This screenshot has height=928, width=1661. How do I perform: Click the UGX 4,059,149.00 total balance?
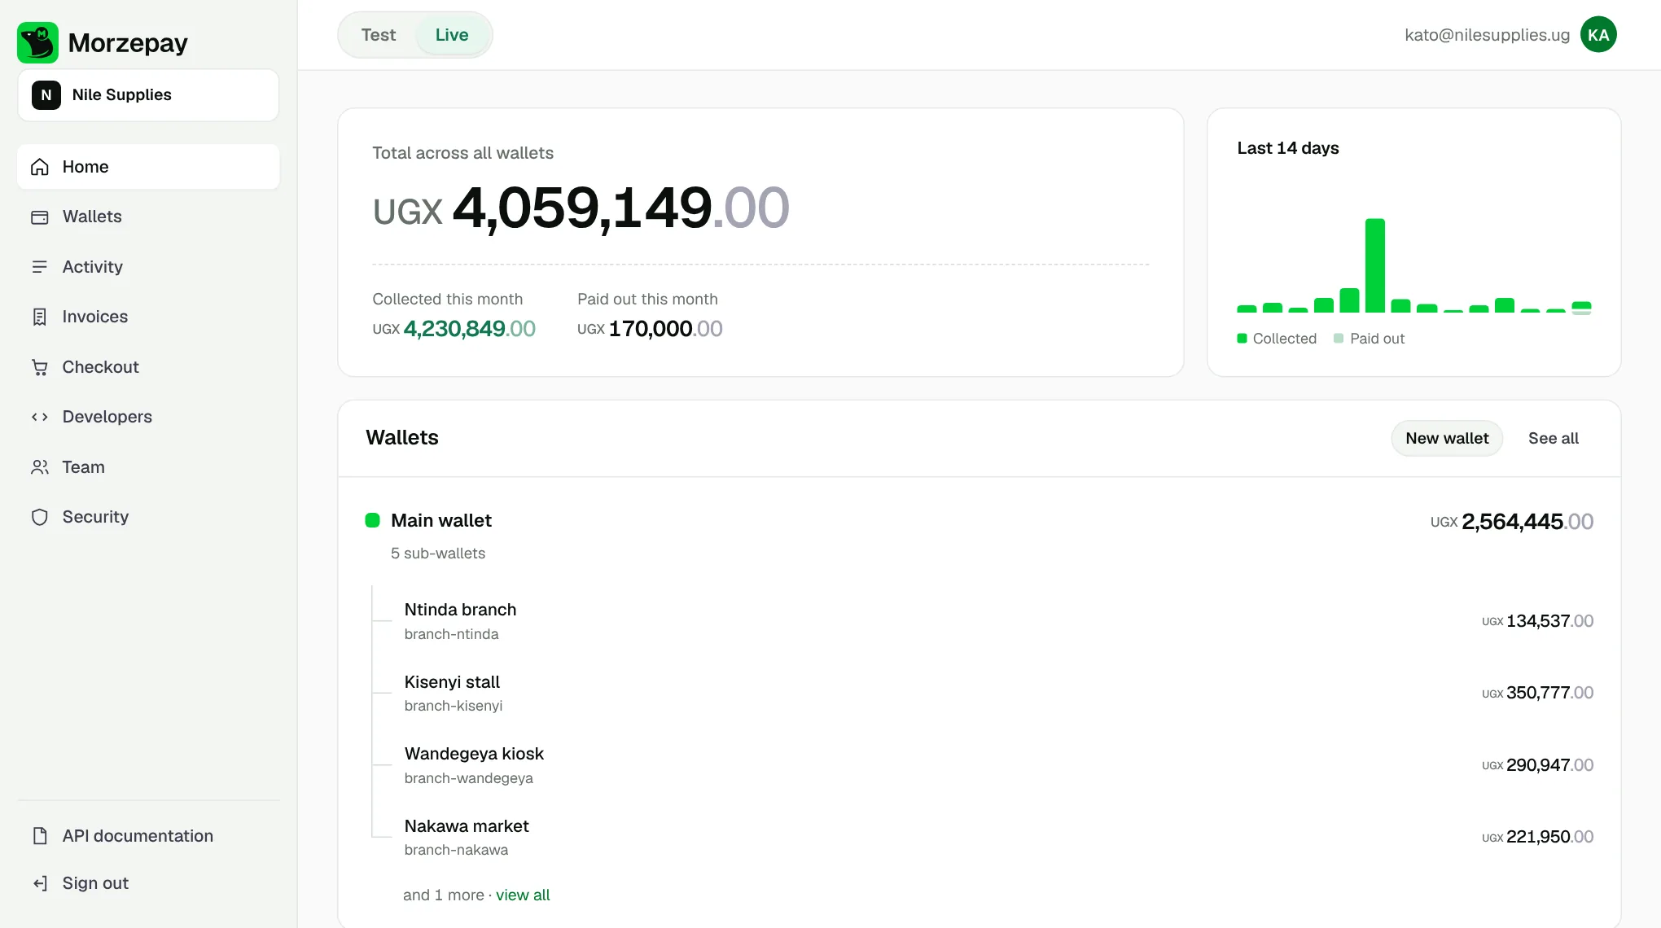581,208
